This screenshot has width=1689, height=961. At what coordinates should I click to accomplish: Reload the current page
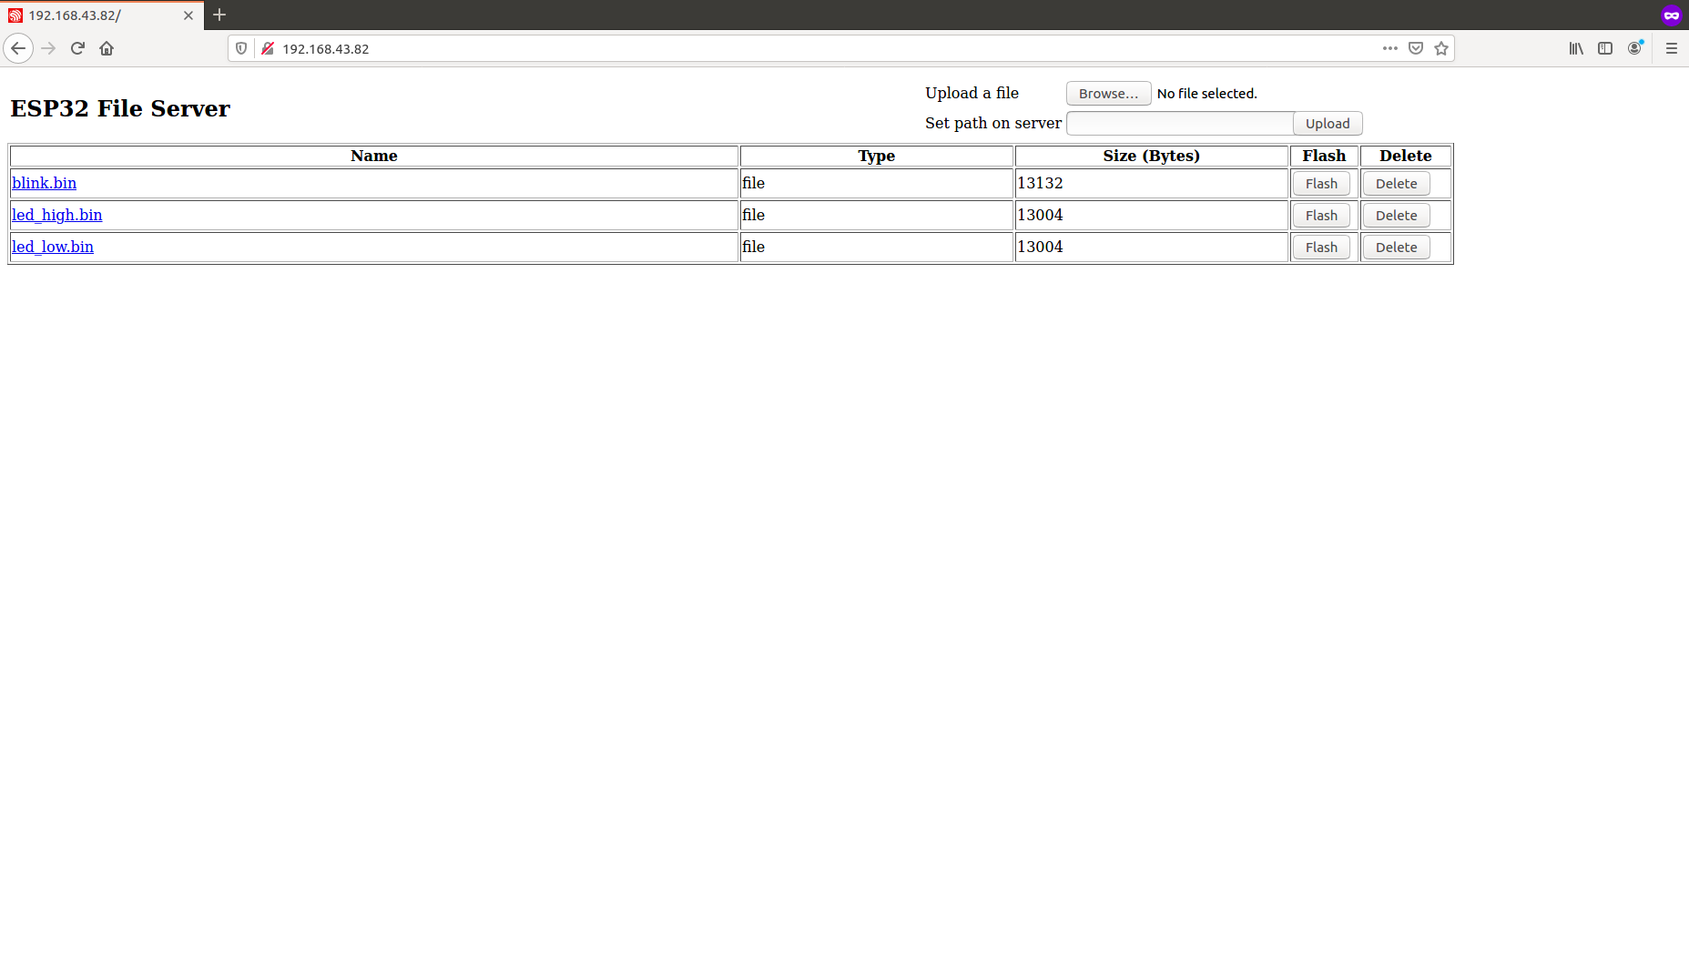pos(77,48)
